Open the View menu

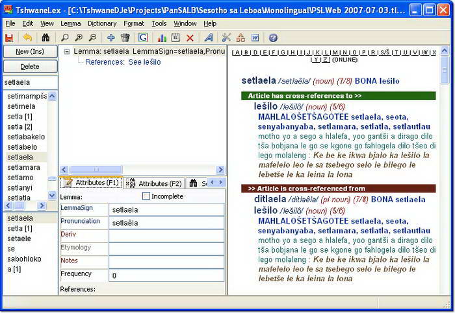(x=47, y=23)
